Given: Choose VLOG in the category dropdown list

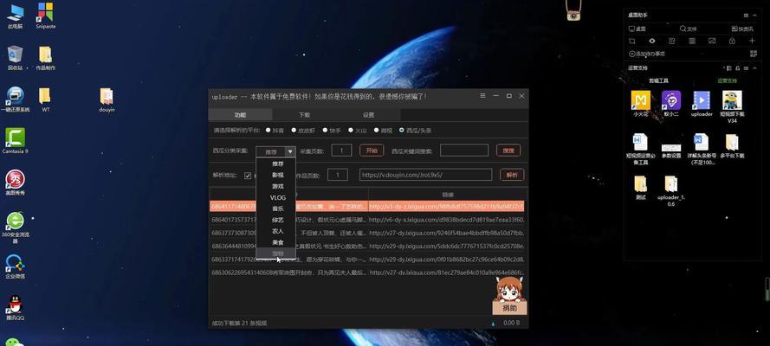Looking at the screenshot, I should [277, 197].
